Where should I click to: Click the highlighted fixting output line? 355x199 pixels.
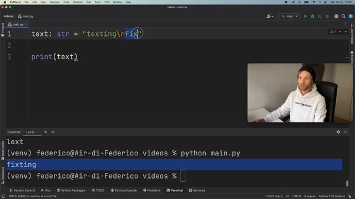(x=174, y=165)
